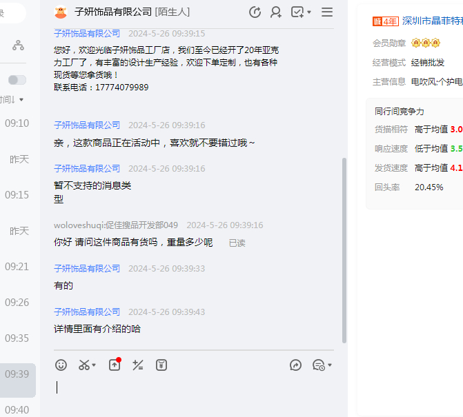This screenshot has width=463, height=417.
Task: Toggle the switch in the left sidebar
Action: point(17,80)
